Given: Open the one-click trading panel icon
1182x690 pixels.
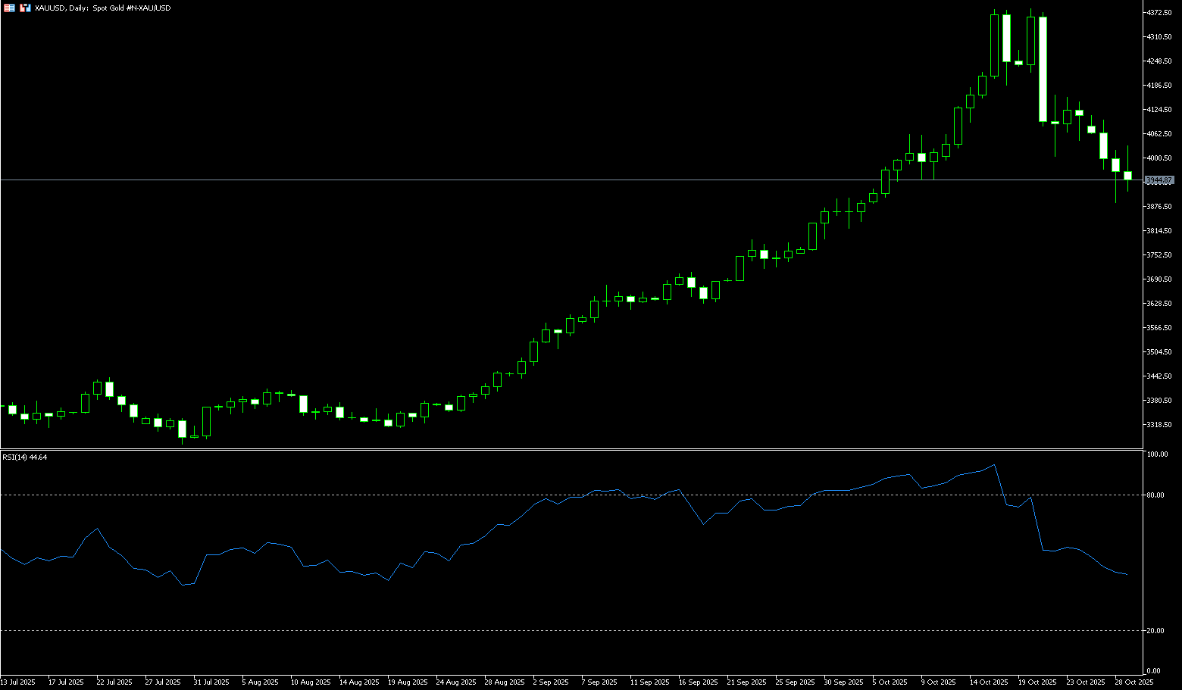Looking at the screenshot, I should click(25, 8).
